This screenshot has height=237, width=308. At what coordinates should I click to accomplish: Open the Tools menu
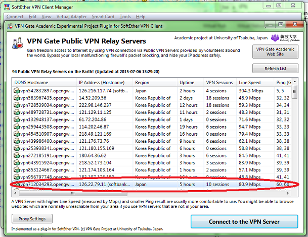[125, 17]
